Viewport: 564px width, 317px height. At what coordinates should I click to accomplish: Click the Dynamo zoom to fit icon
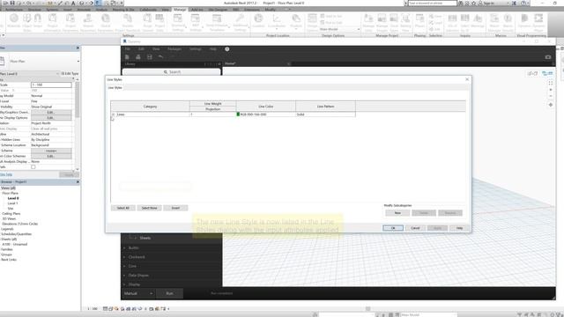550,83
